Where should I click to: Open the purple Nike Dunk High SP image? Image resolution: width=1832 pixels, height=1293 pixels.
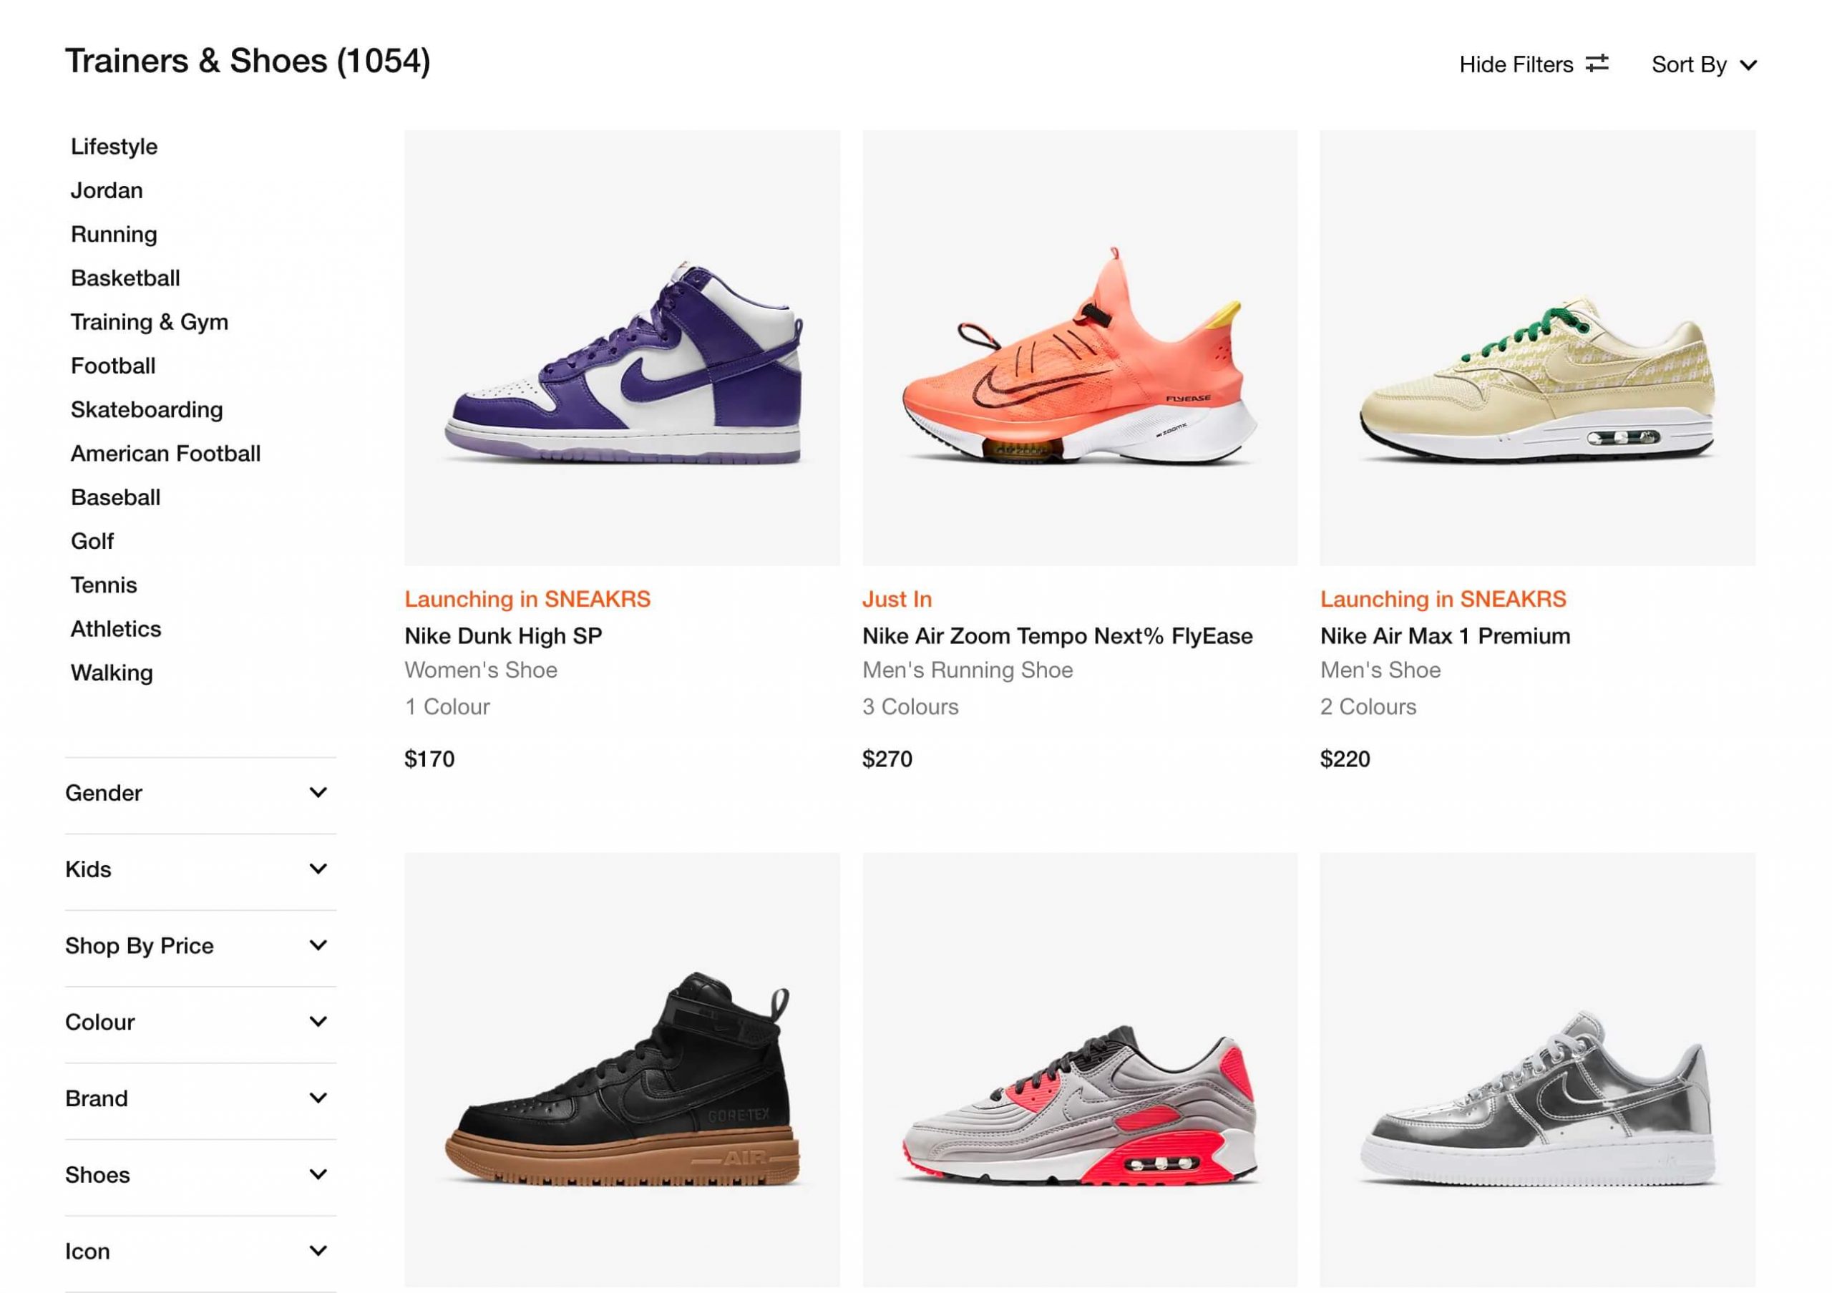[x=622, y=348]
